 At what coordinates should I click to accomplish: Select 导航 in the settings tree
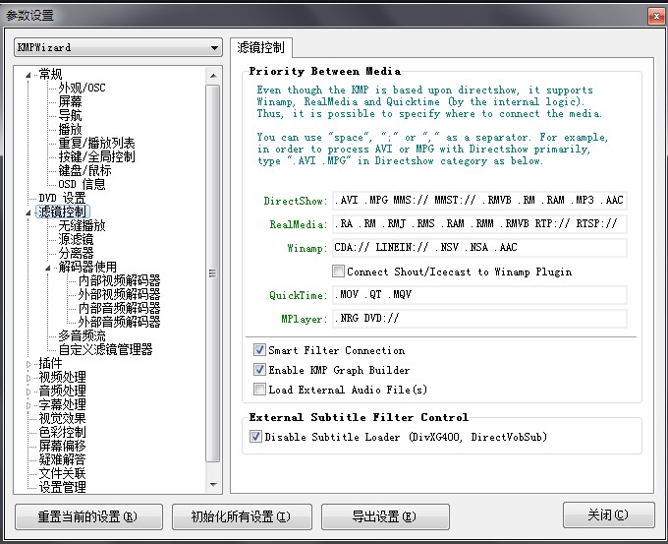pyautogui.click(x=70, y=115)
